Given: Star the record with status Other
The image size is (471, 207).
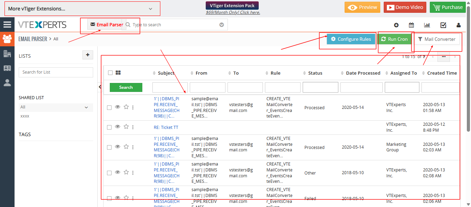Looking at the screenshot, I should (x=126, y=172).
